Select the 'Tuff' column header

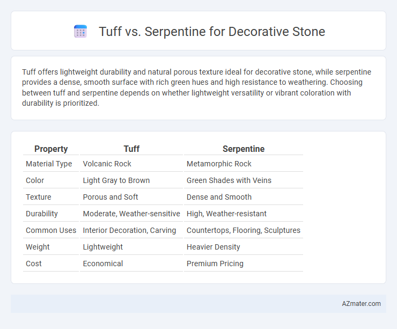[131, 149]
